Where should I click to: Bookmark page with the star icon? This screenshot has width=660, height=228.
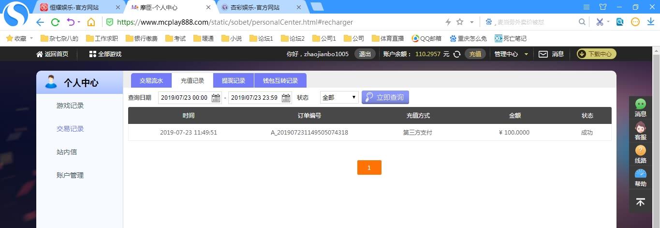pos(460,22)
